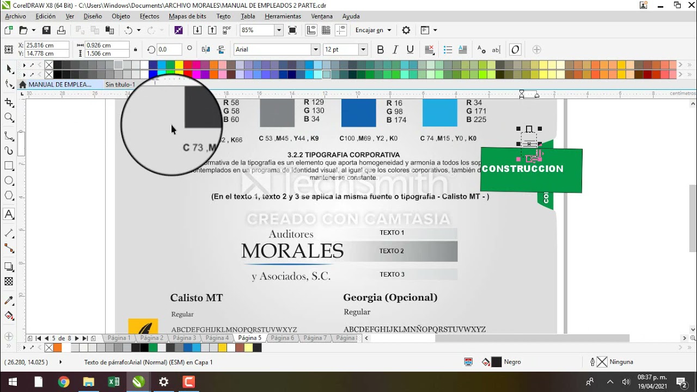
Task: Select the Zoom magnifier tool
Action: (9, 118)
